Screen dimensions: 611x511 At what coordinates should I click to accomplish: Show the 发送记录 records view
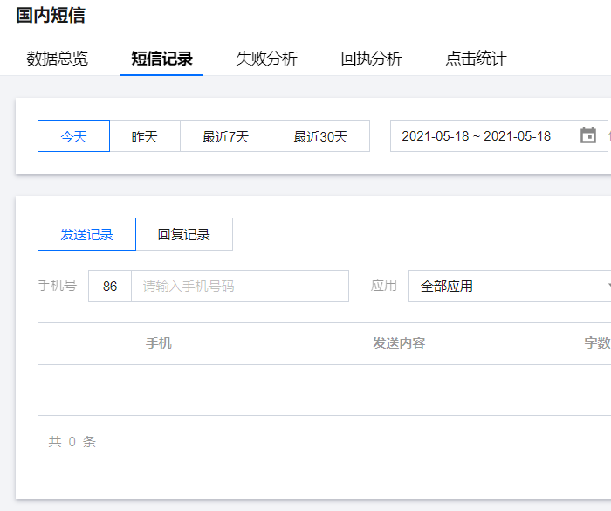click(x=86, y=234)
